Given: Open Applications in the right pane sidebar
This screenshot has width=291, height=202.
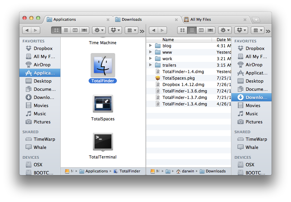Looking at the screenshot, I should 251,73.
